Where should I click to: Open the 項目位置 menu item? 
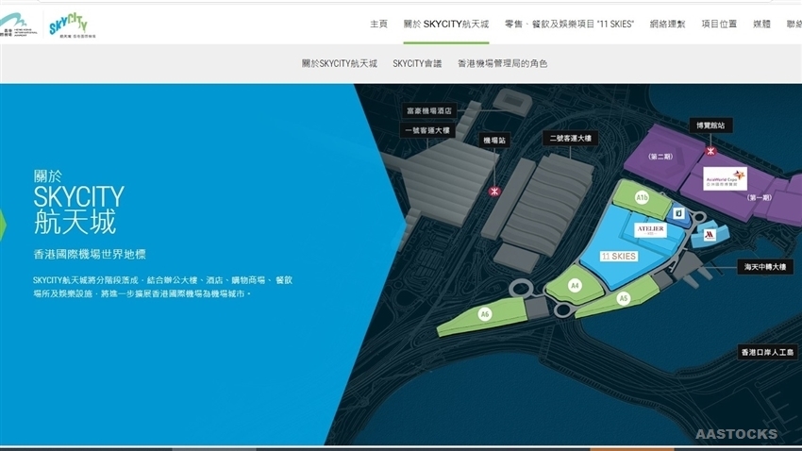coord(719,24)
